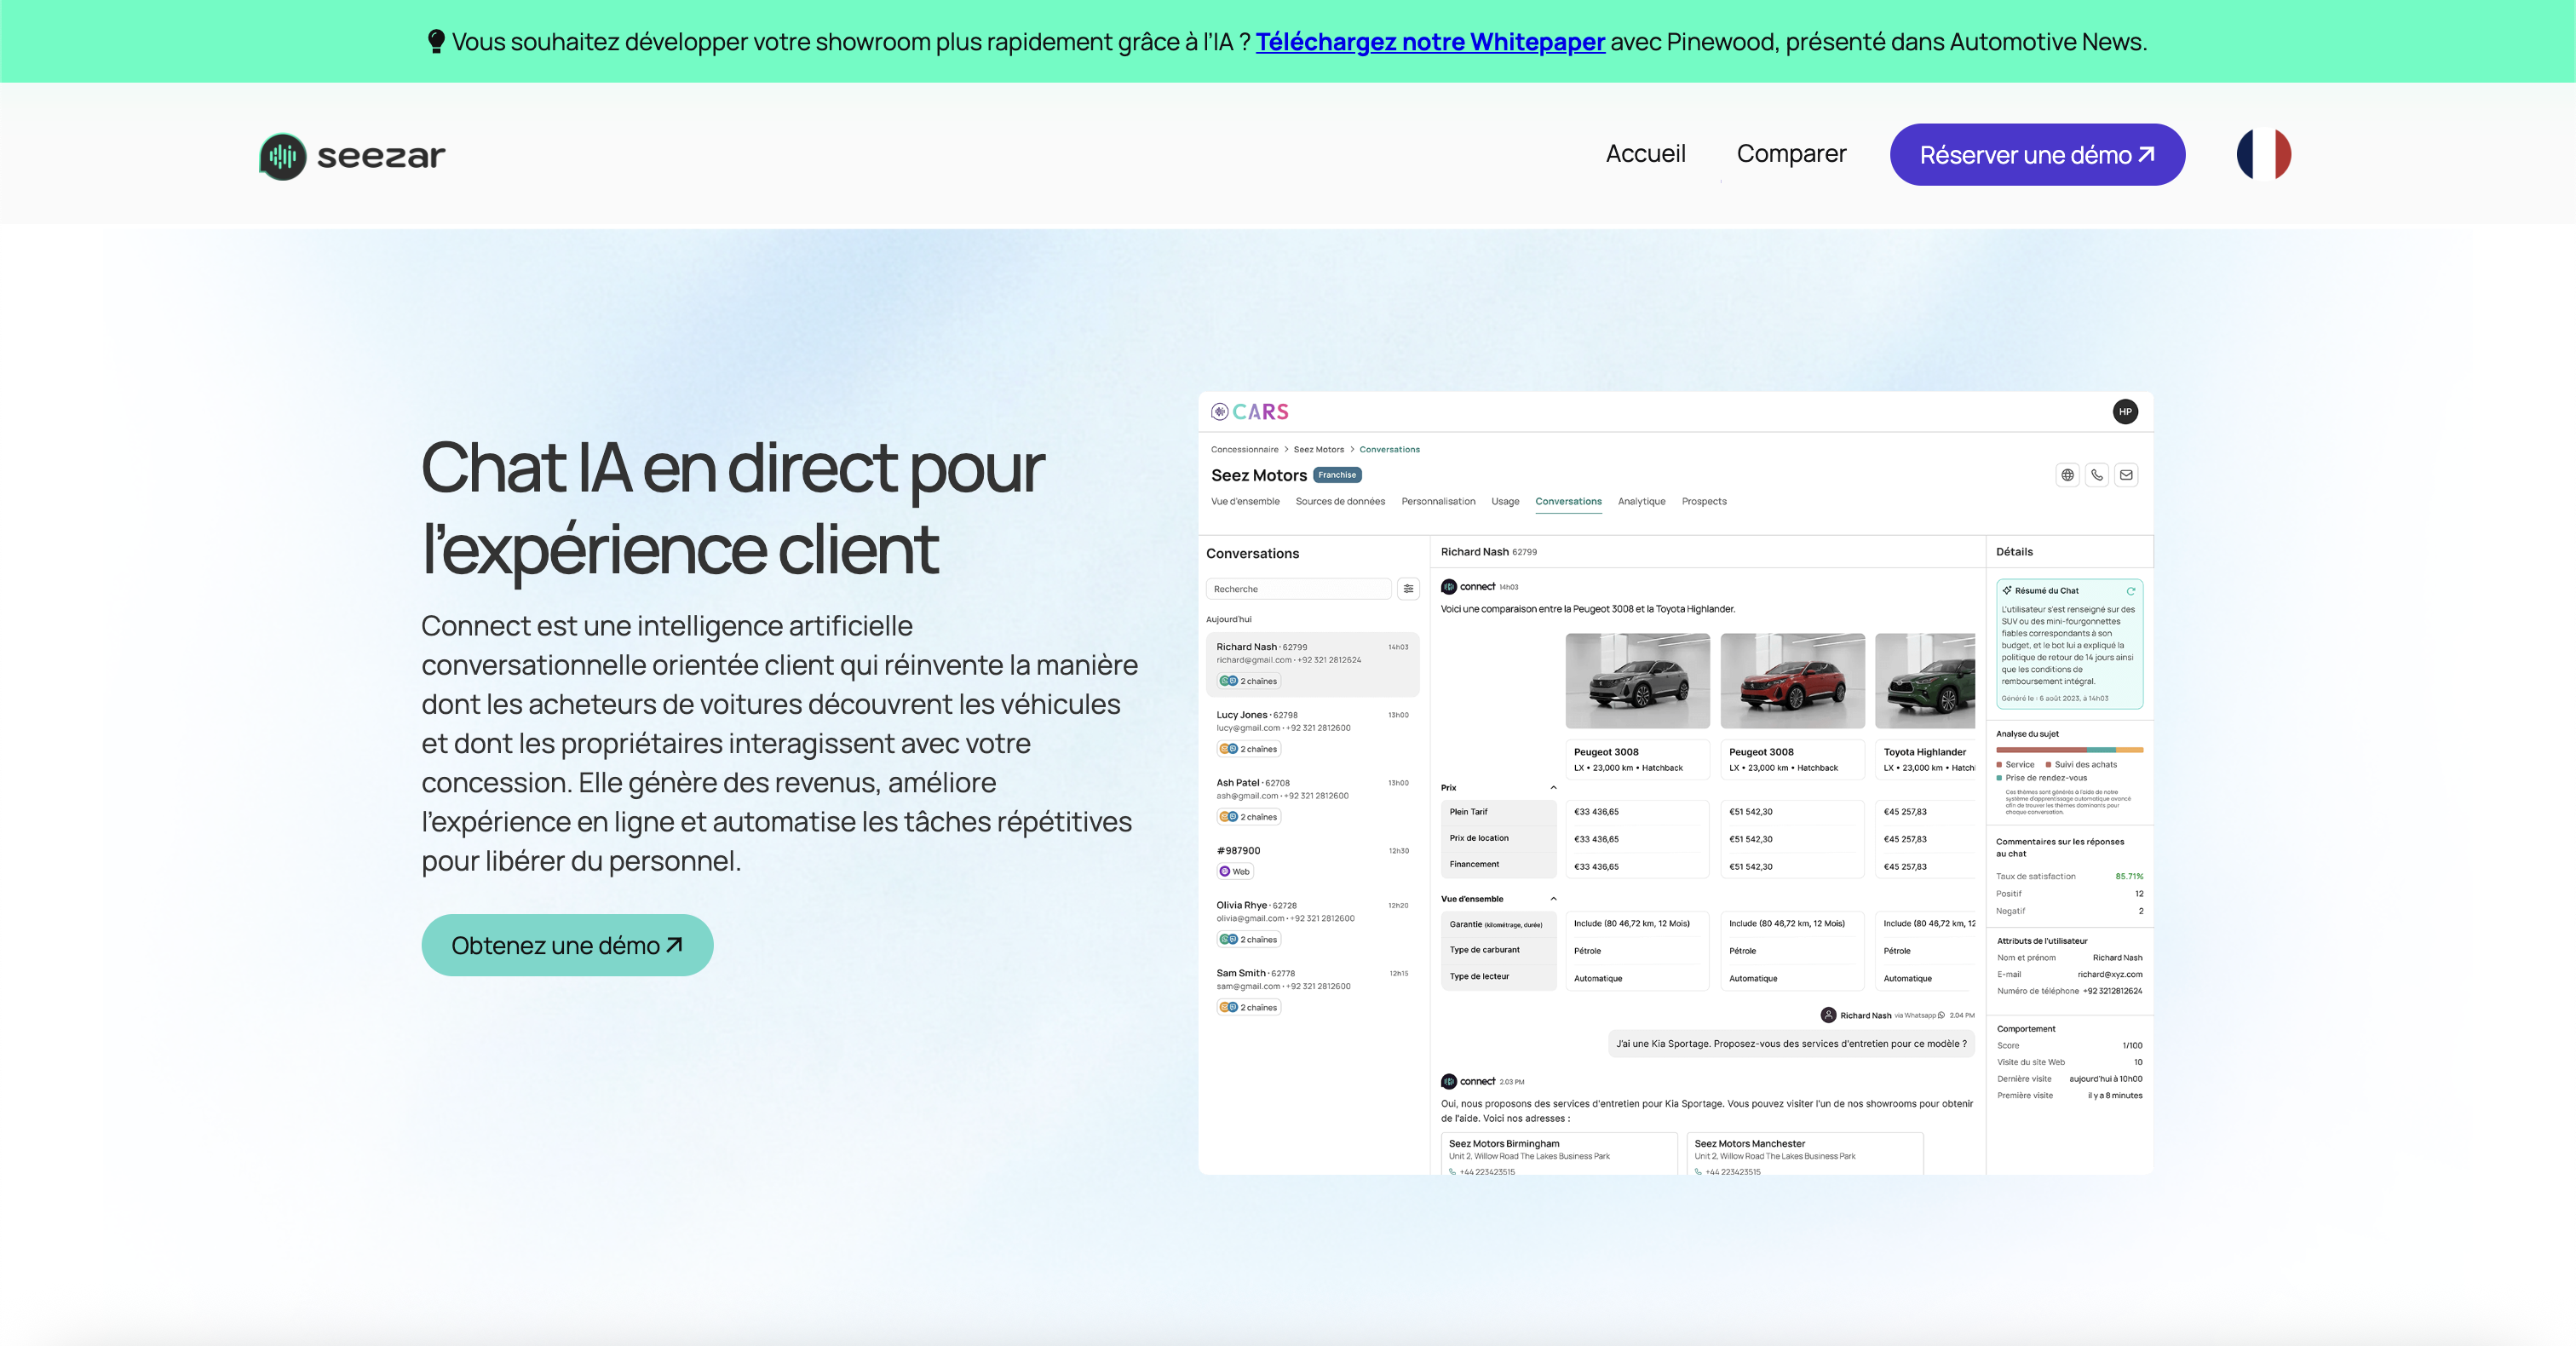This screenshot has height=1346, width=2576.
Task: Click the French flag language selector
Action: (x=2263, y=154)
